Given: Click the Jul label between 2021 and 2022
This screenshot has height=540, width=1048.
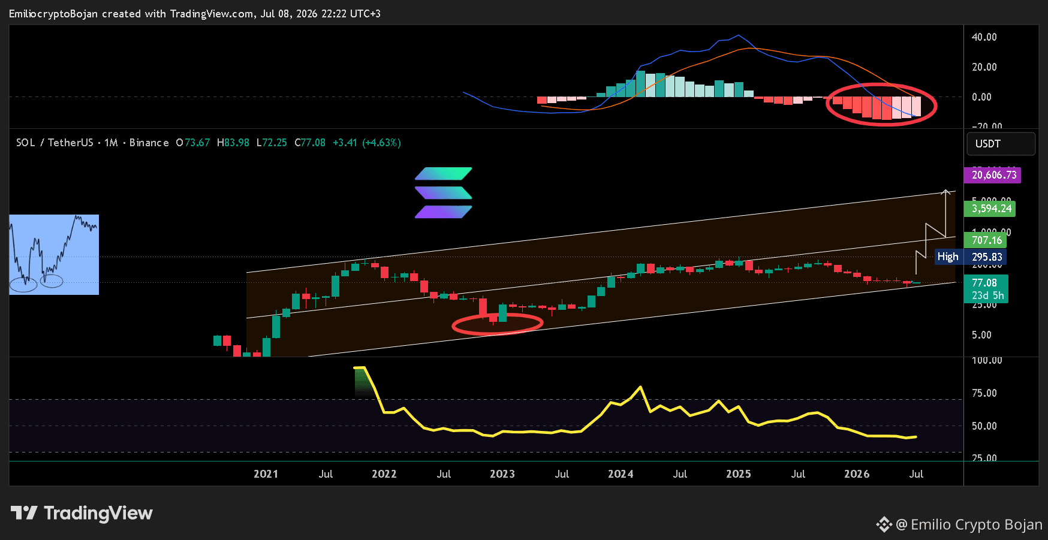Looking at the screenshot, I should click(x=326, y=474).
